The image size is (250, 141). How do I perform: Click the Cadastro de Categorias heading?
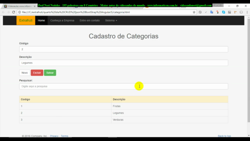[x=123, y=36]
